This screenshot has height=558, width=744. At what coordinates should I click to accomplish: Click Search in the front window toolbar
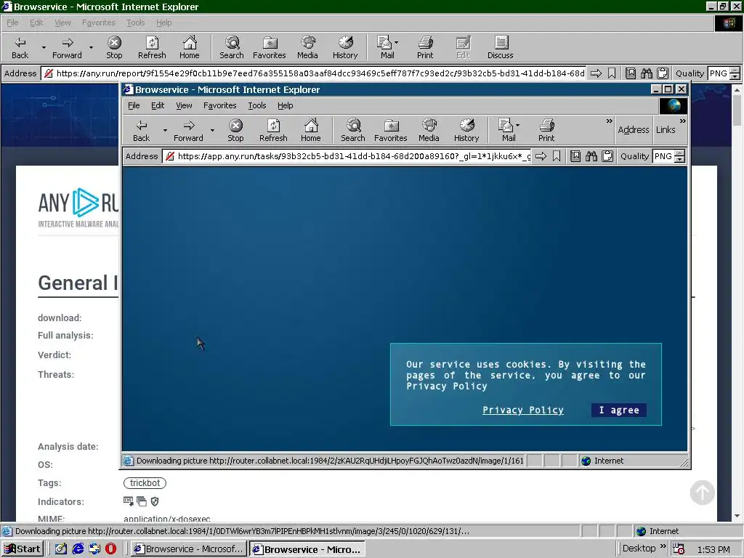(x=353, y=131)
